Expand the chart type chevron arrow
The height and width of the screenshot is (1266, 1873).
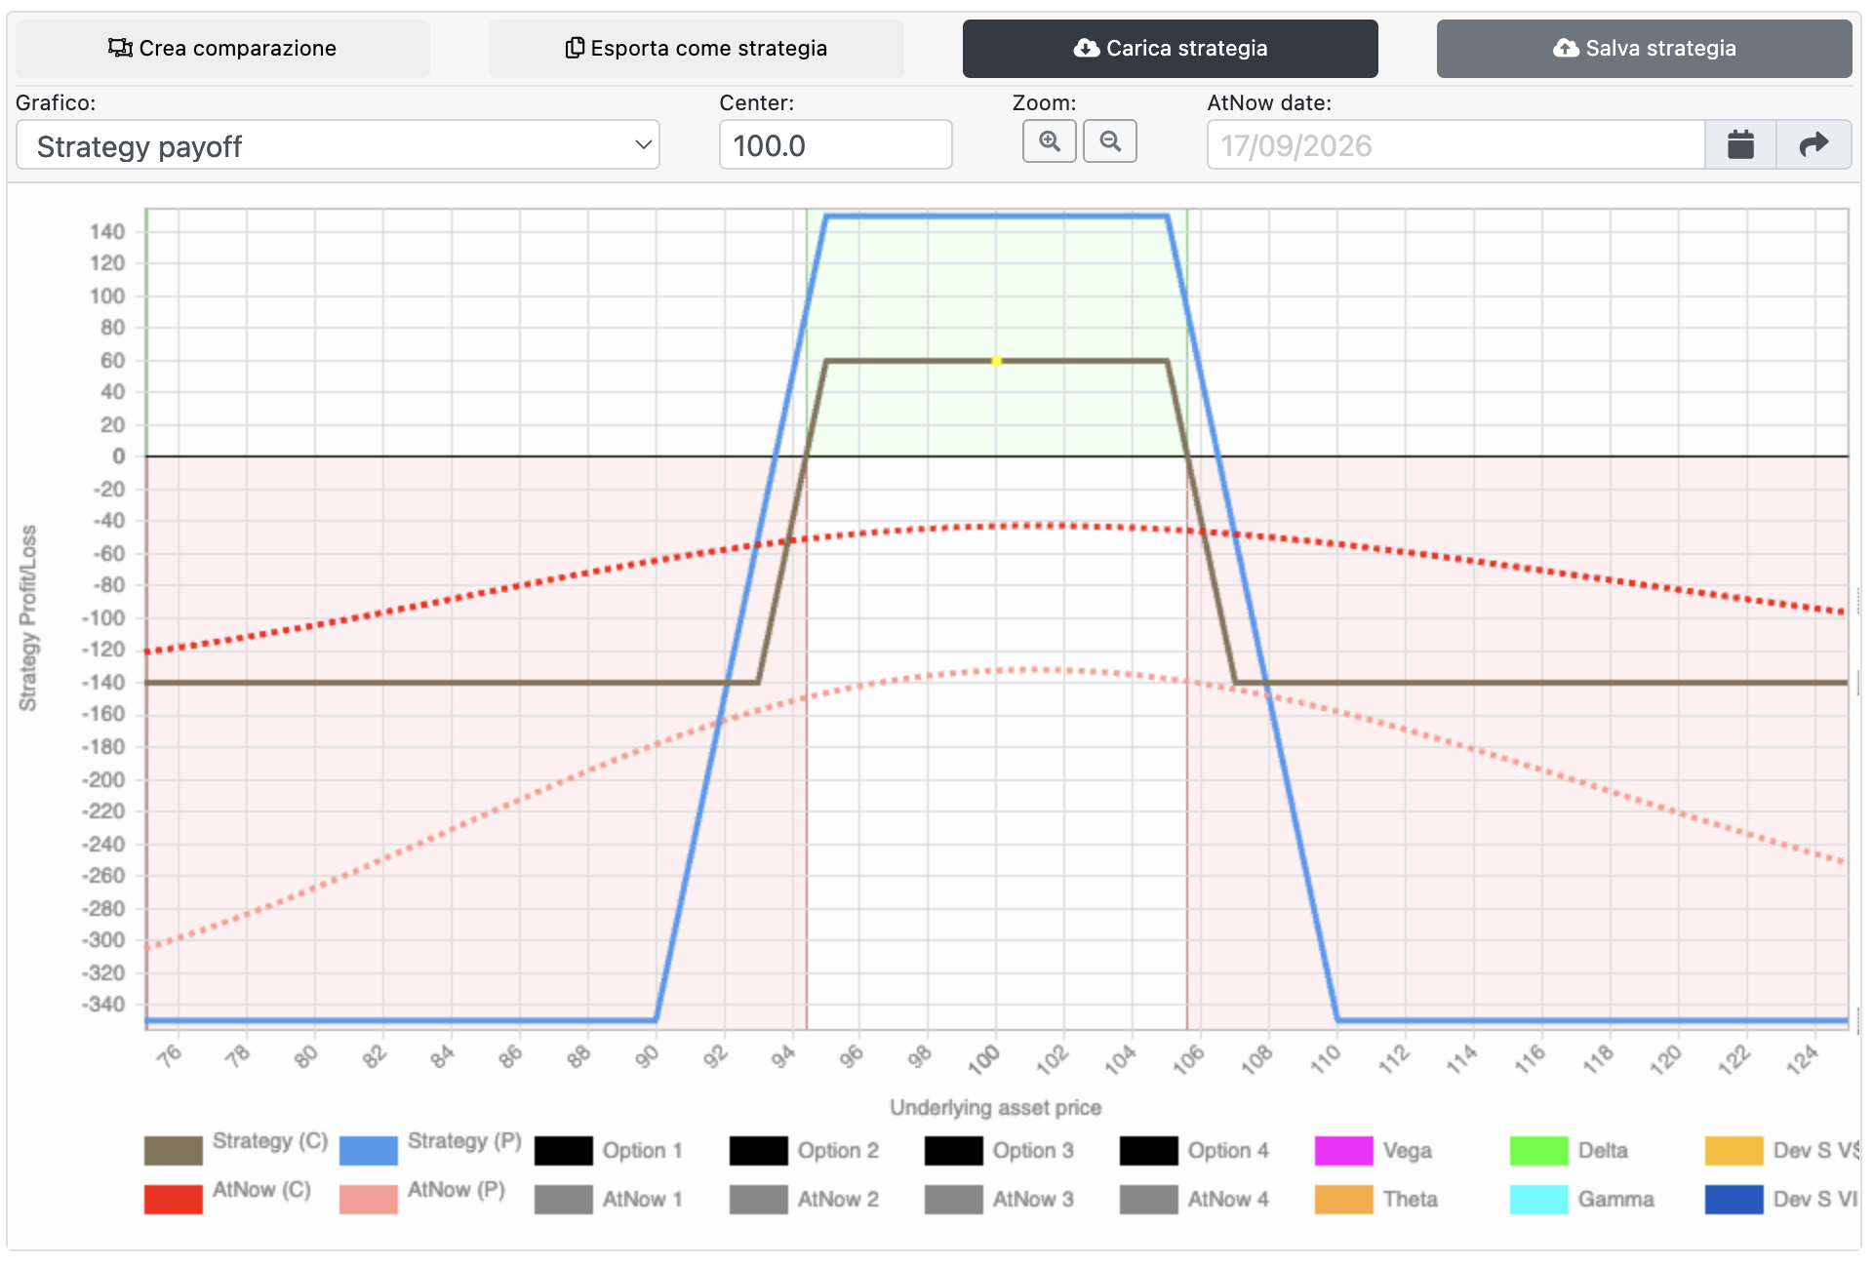pyautogui.click(x=643, y=145)
